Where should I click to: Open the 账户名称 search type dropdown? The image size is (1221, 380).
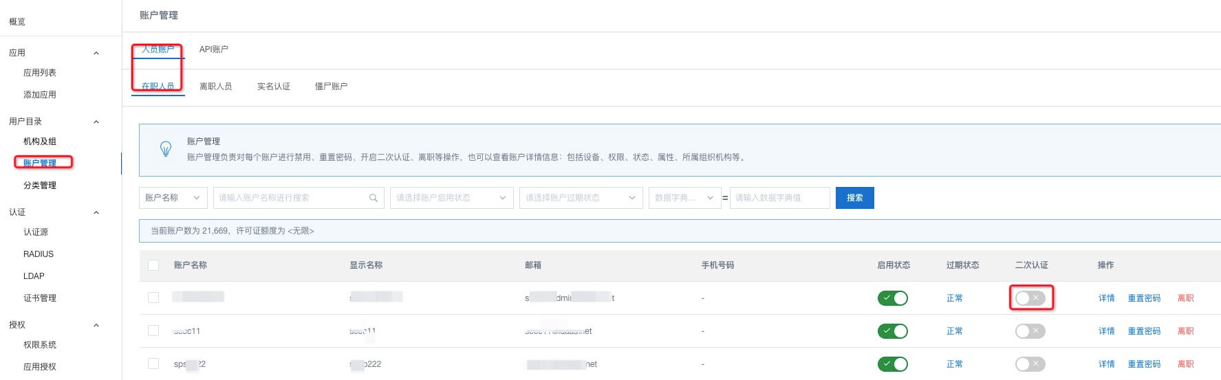click(x=173, y=198)
